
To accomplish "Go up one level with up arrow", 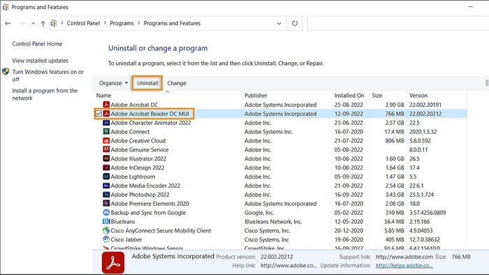I will coord(43,23).
